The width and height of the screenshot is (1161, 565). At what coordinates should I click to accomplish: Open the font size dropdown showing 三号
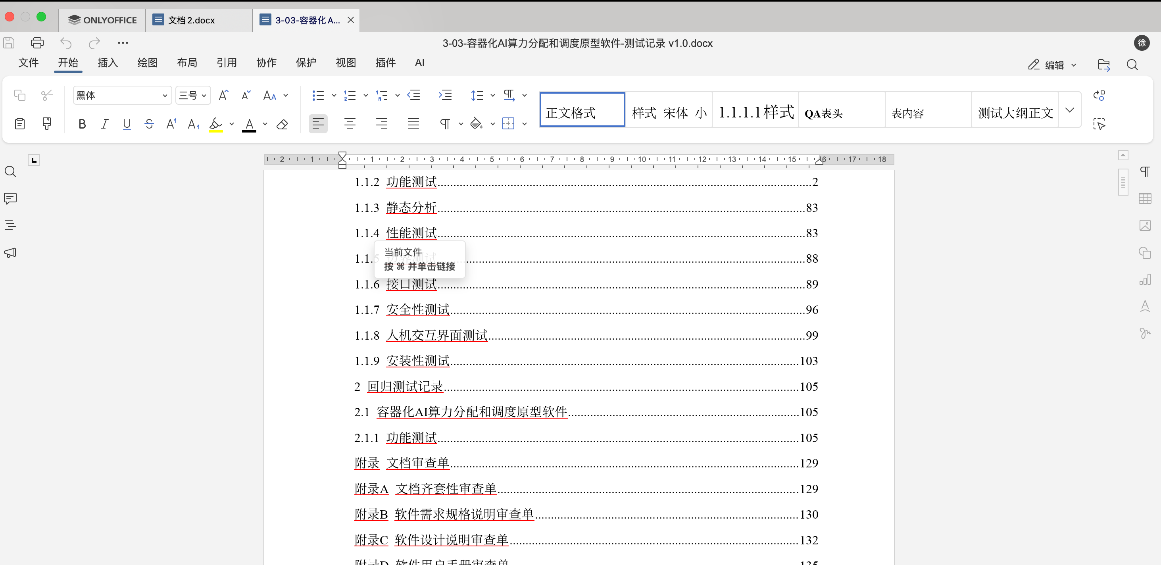192,95
